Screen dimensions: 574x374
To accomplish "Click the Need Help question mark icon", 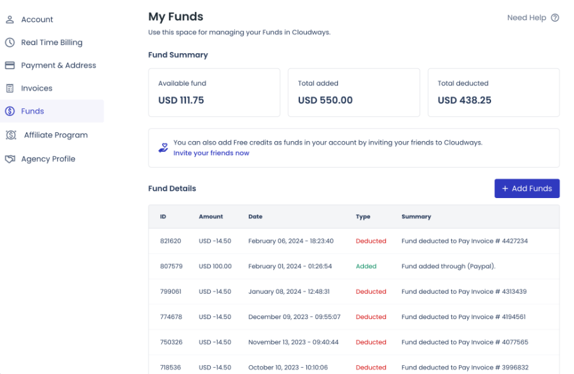I will point(555,18).
